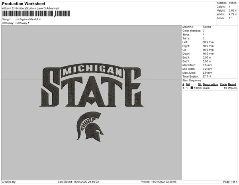The image size is (239, 185).
Task: Click the 'Black' description in stop row
Action: click(206, 88)
